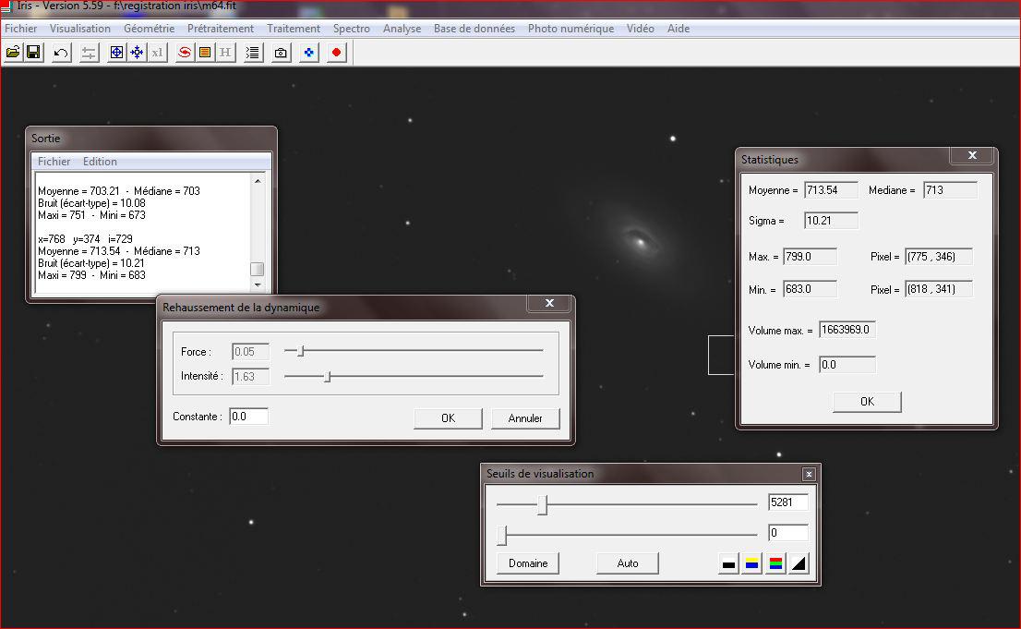Click the Mediane field showing 713
1021x629 pixels.
[x=950, y=190]
